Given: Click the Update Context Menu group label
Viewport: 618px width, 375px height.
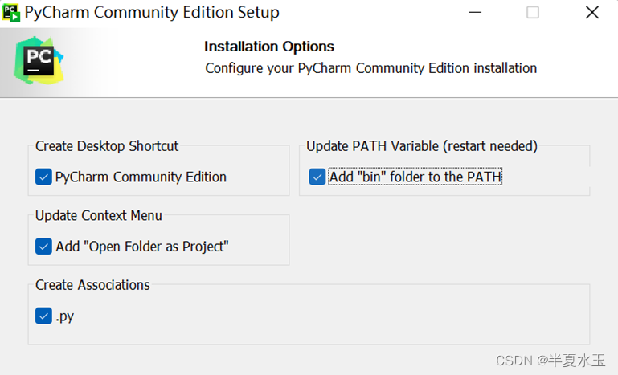Looking at the screenshot, I should (x=99, y=216).
